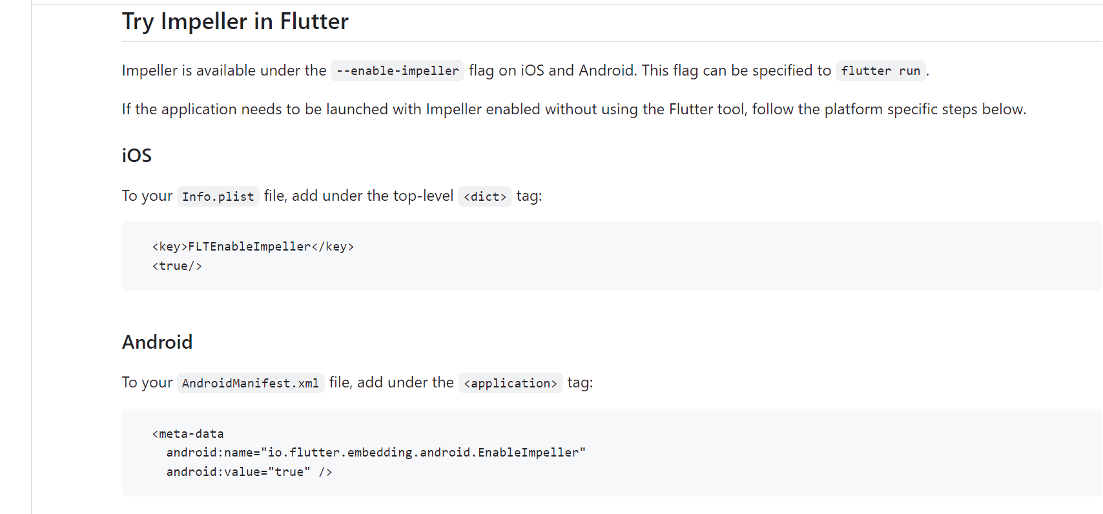This screenshot has width=1103, height=514.
Task: Click the paragraph about launching without the Flutter tool
Action: 573,109
